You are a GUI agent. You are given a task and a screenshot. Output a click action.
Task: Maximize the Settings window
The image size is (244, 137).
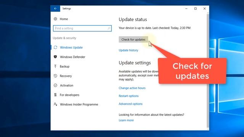click(x=196, y=8)
